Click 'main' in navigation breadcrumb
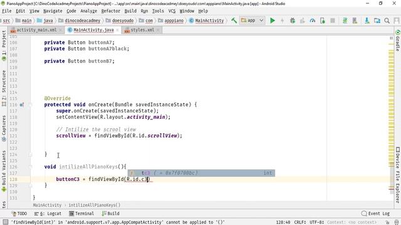Viewport: 401px width, 225px height. click(x=24, y=21)
